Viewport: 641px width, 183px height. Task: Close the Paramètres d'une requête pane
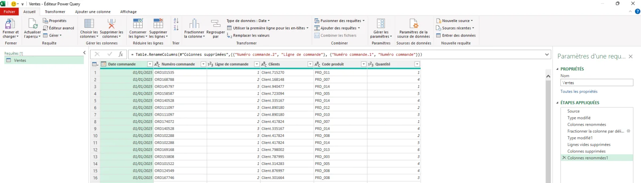coord(631,56)
